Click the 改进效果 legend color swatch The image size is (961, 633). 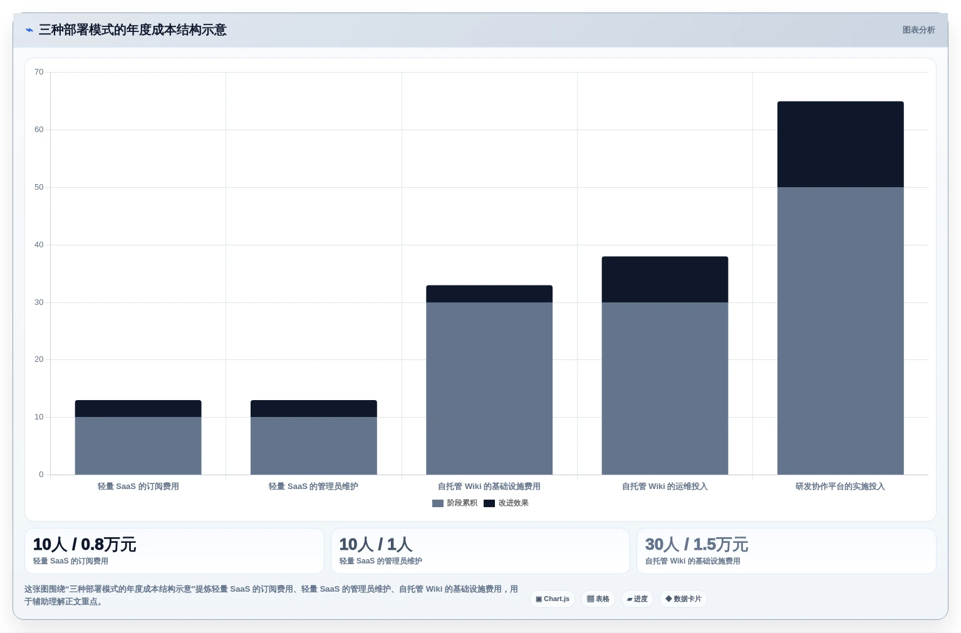(489, 503)
